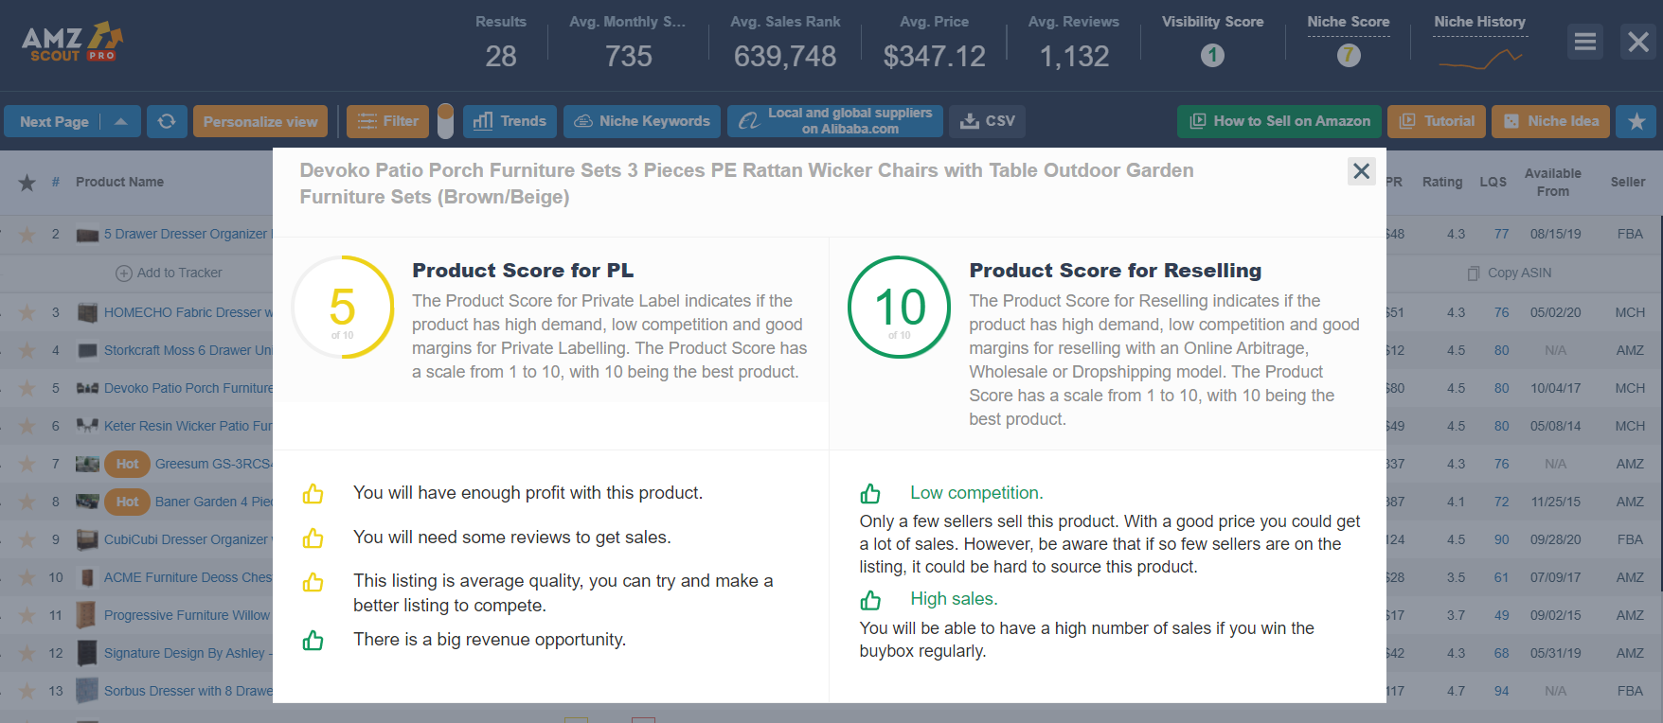Image resolution: width=1663 pixels, height=723 pixels.
Task: Click thumbs-up beside enough profit statement
Action: point(313,494)
